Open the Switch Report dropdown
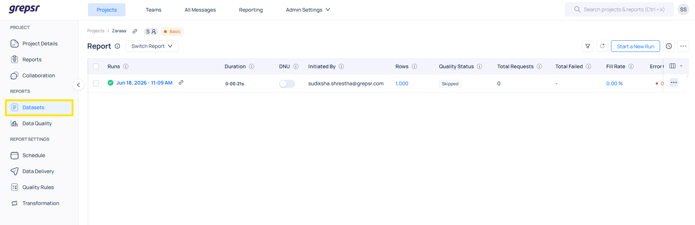The image size is (695, 225). [x=152, y=46]
